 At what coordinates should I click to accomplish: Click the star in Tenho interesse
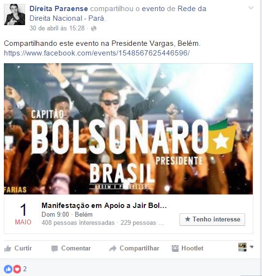[188, 219]
